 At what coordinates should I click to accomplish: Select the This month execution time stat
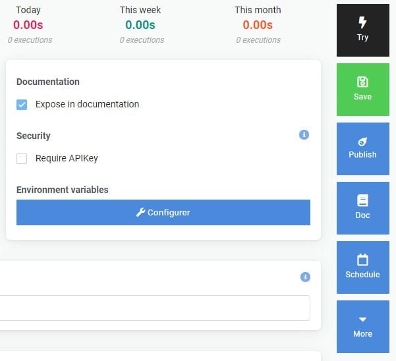(258, 25)
